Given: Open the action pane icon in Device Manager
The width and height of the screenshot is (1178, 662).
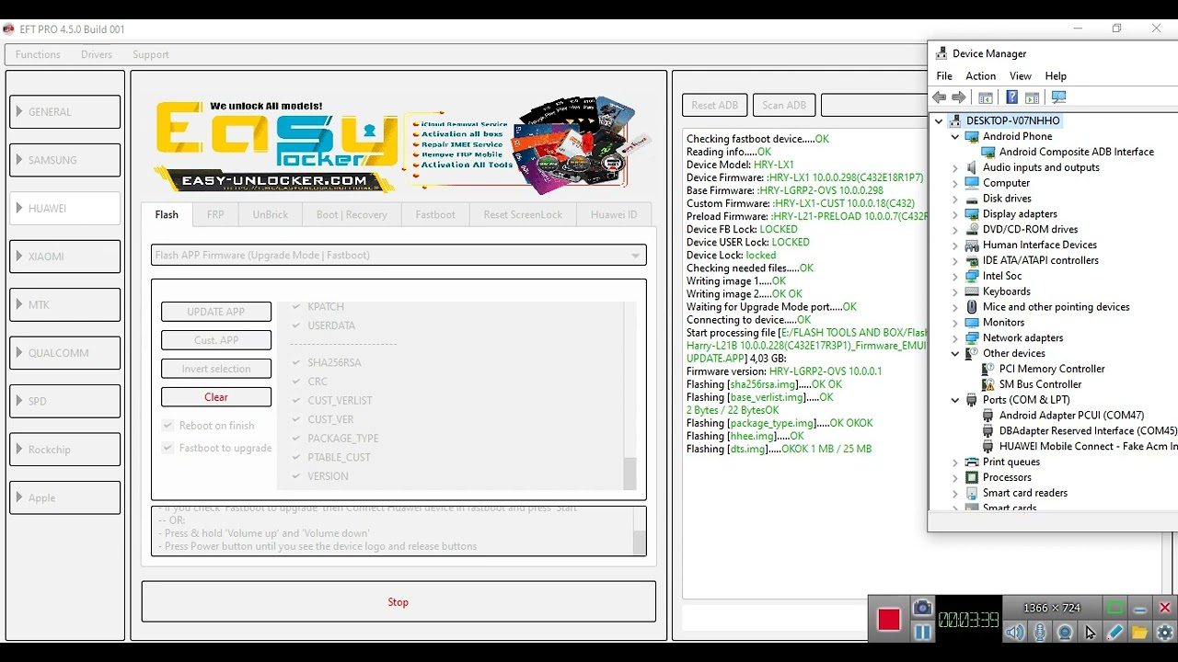Looking at the screenshot, I should [1032, 97].
